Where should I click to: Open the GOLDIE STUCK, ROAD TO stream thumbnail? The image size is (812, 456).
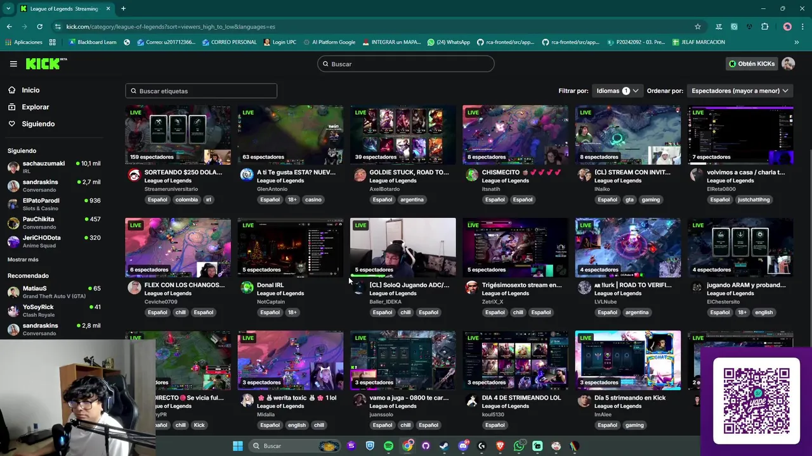point(403,135)
